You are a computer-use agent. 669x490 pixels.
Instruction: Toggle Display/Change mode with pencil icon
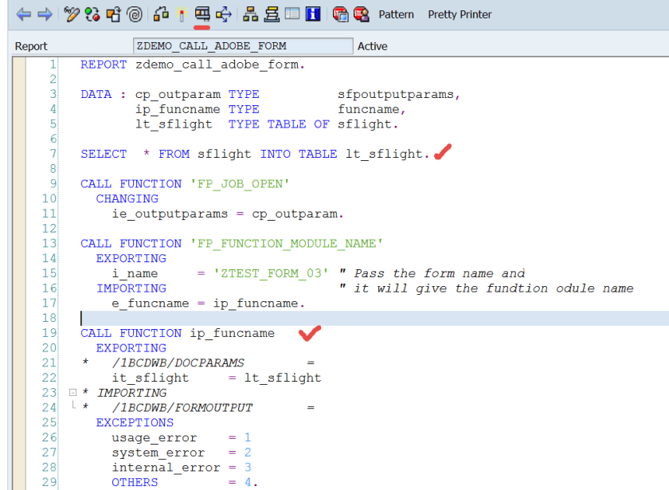[x=71, y=14]
